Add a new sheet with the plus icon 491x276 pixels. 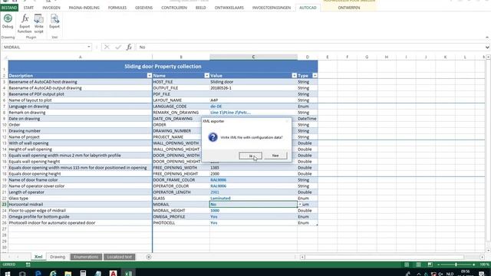[149, 257]
